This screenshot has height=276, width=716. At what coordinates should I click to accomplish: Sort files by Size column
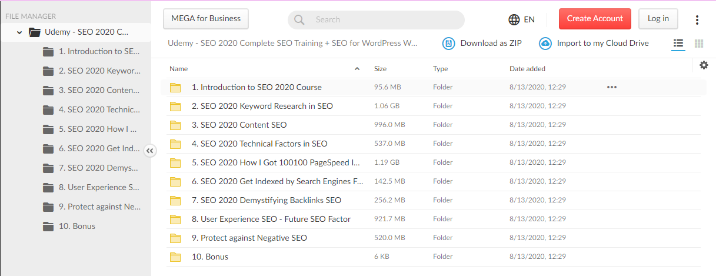[380, 69]
